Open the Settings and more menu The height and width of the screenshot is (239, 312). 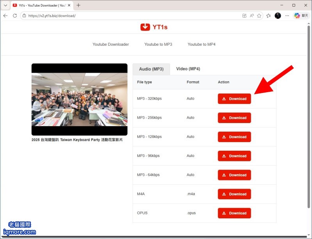coord(287,16)
